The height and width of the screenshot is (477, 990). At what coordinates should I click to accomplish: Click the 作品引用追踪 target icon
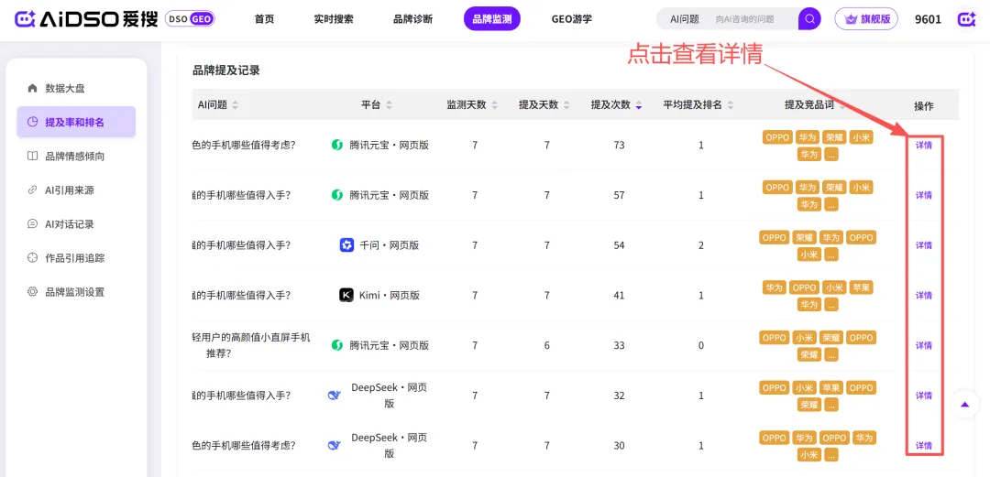33,258
